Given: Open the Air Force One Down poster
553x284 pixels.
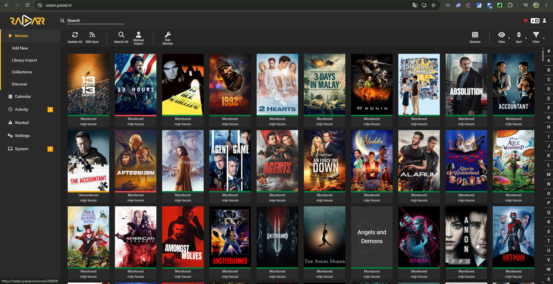Looking at the screenshot, I should click(325, 161).
